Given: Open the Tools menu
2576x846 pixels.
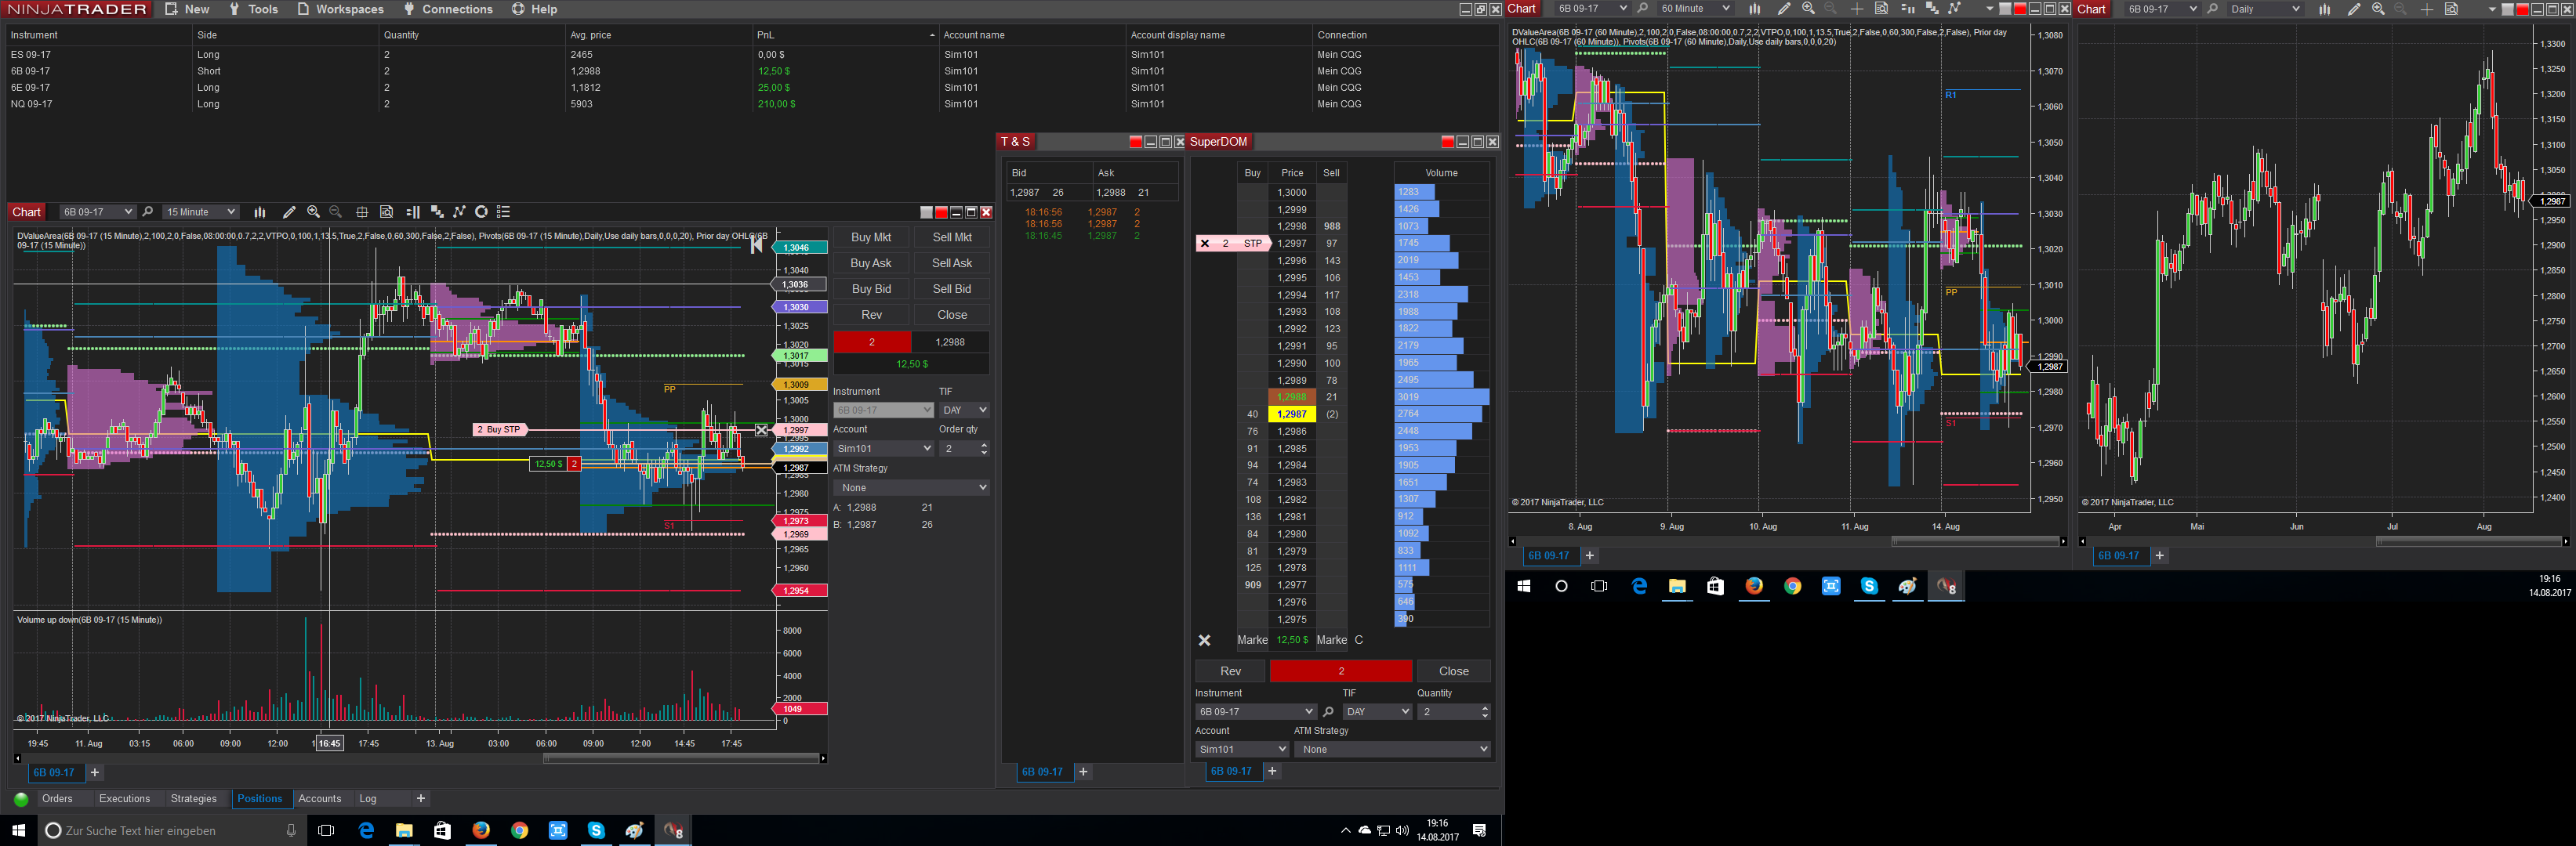Looking at the screenshot, I should tap(253, 9).
